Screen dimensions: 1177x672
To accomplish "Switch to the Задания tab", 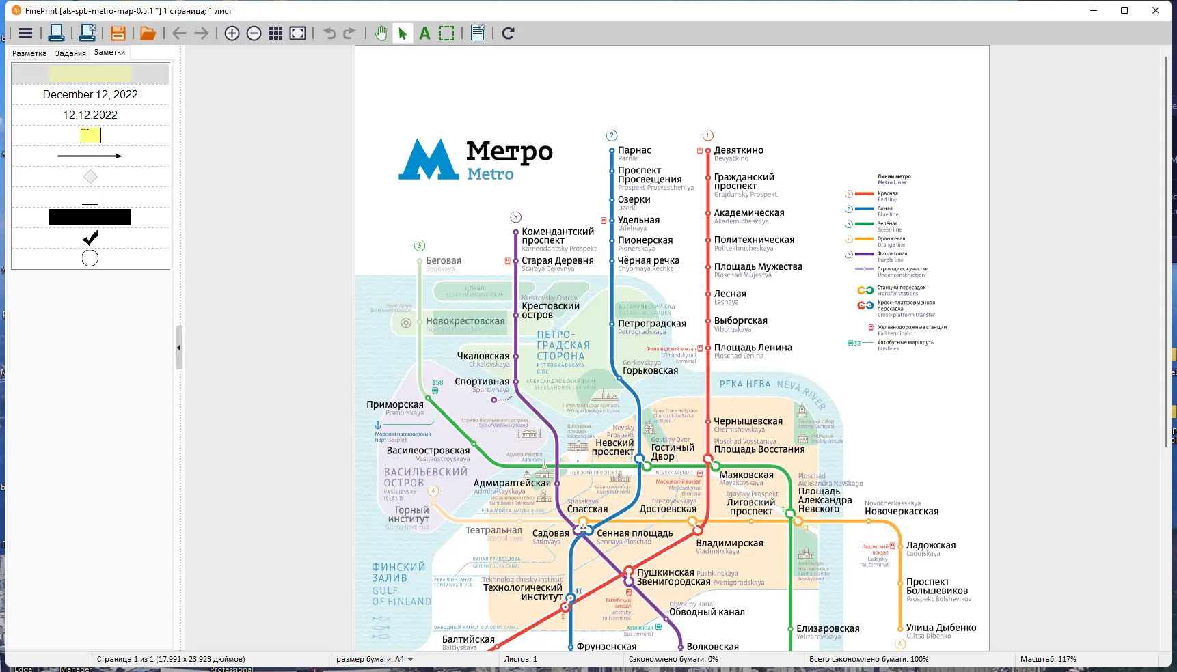I will [70, 53].
